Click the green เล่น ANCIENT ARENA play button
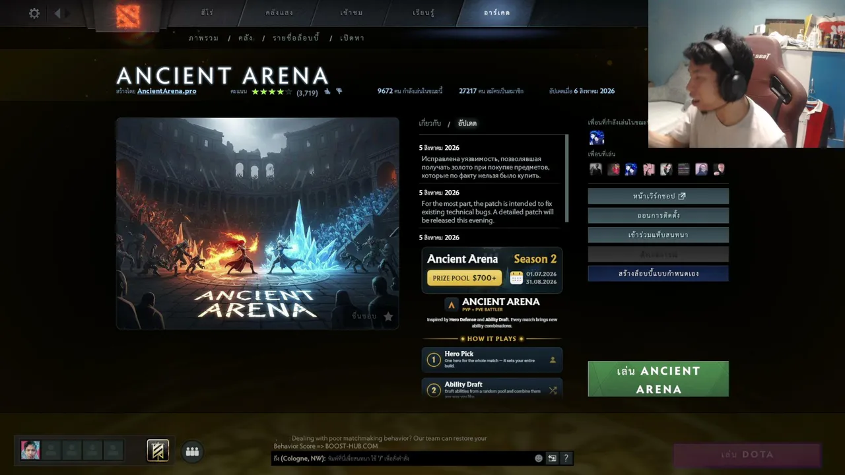This screenshot has height=475, width=845. [658, 379]
